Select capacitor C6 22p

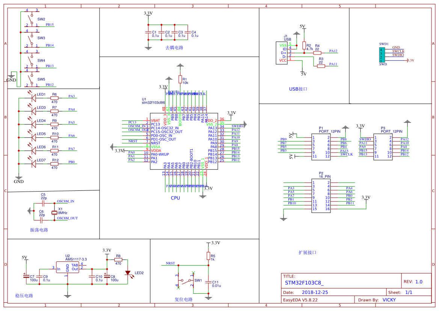[x=41, y=220]
